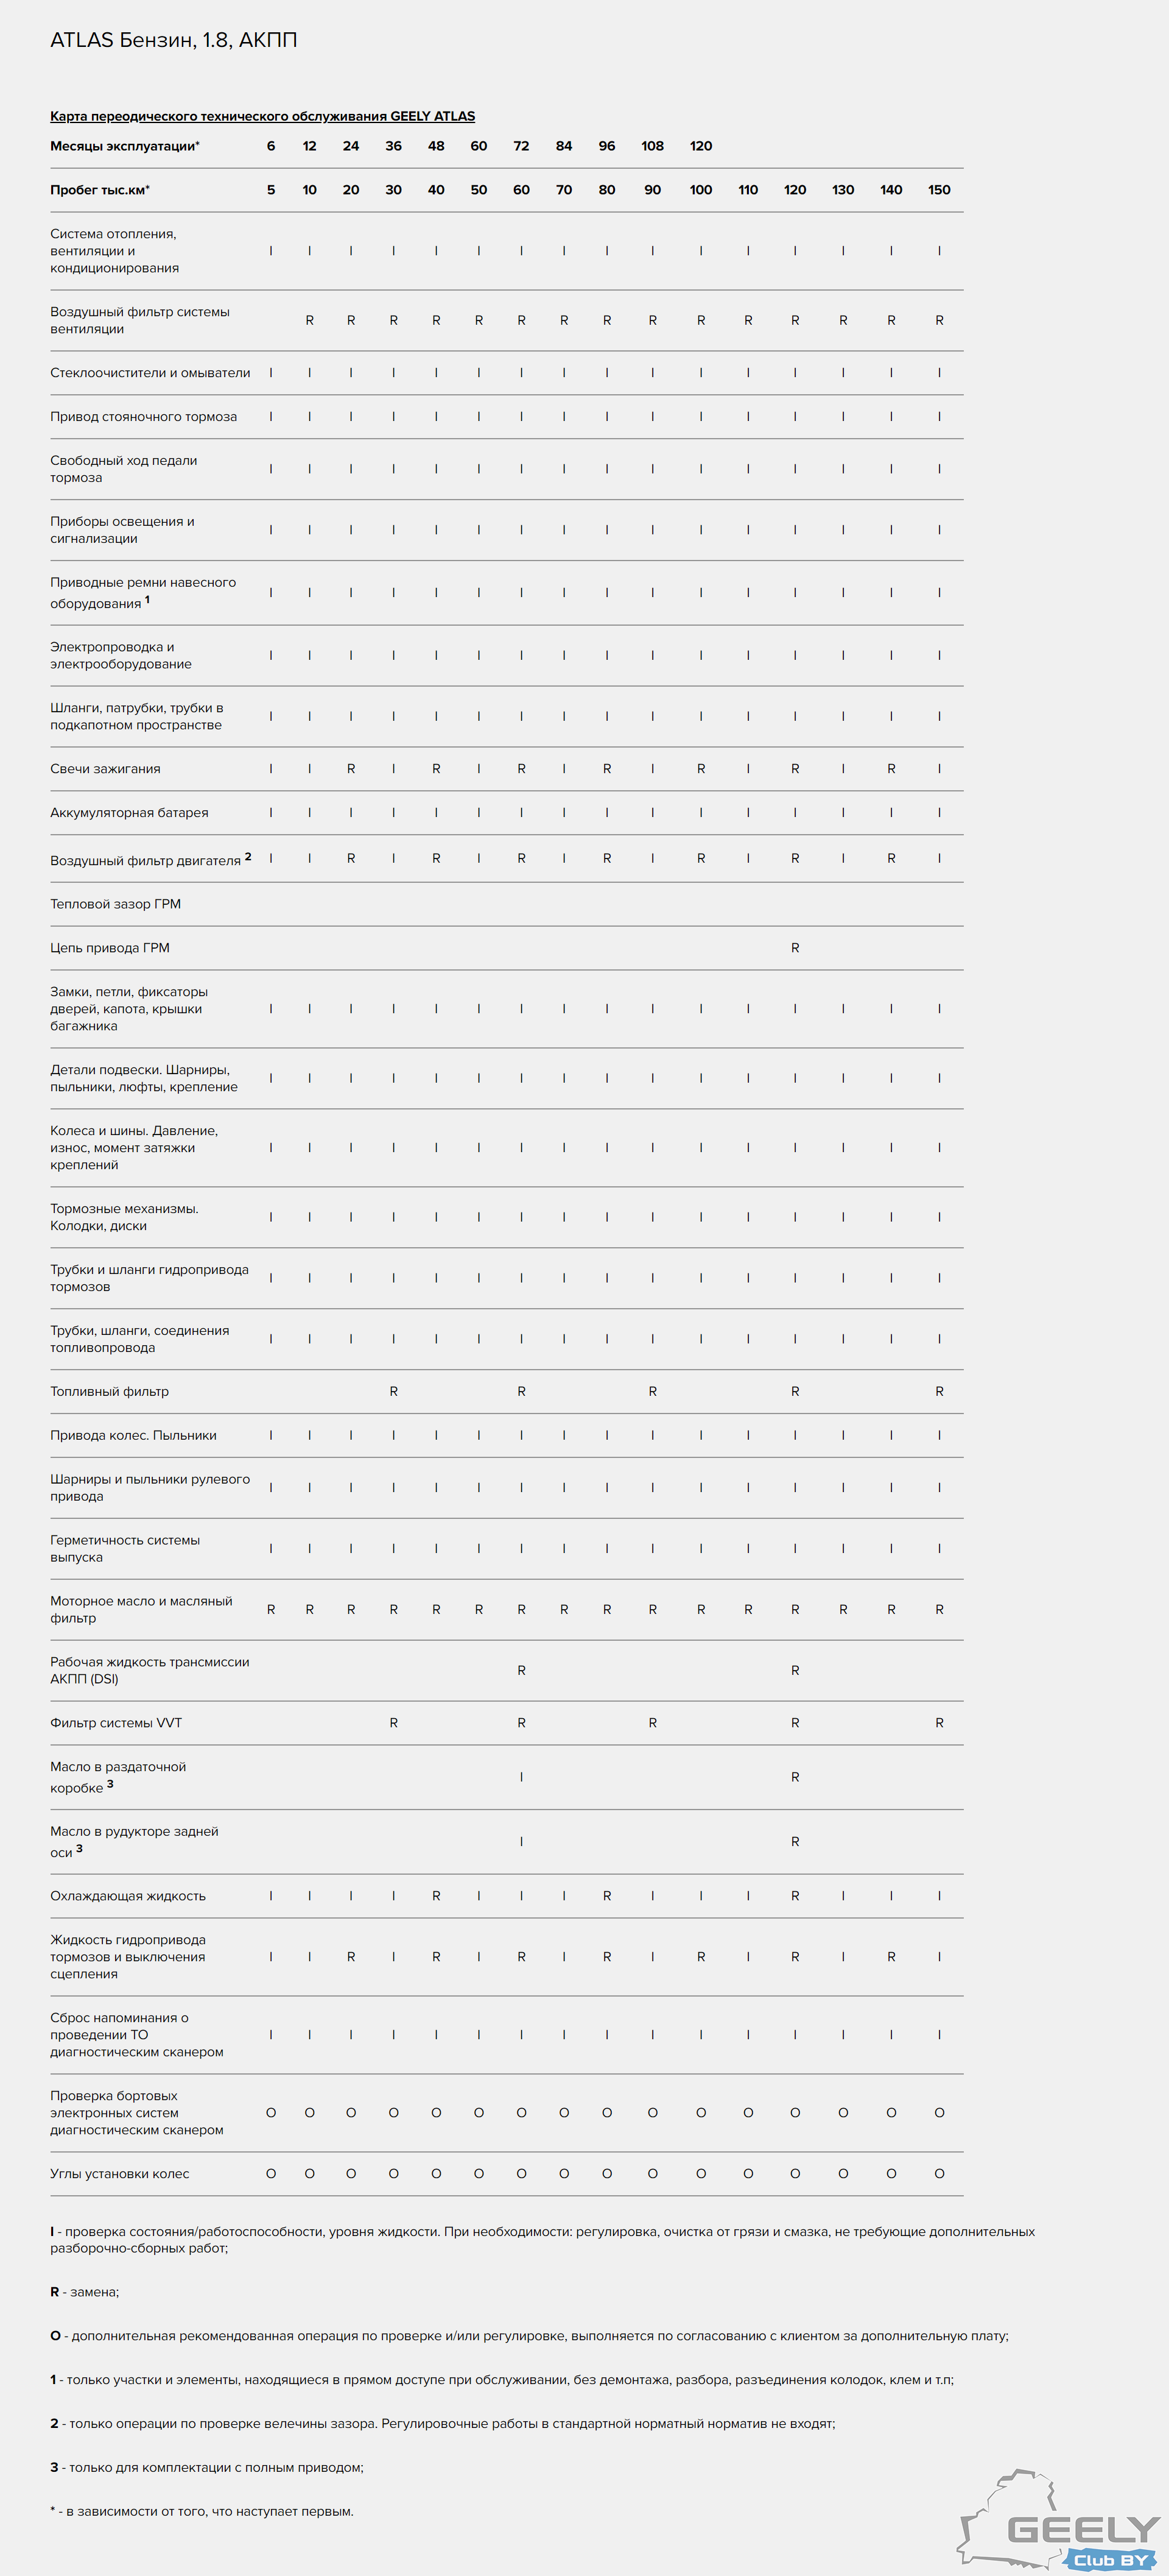
Task: Click the Свечи зажигания row label
Action: [x=105, y=769]
